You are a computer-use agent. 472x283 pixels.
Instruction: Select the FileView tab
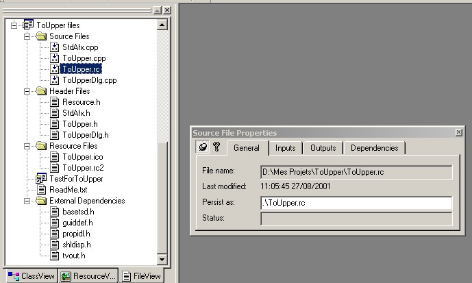142,275
